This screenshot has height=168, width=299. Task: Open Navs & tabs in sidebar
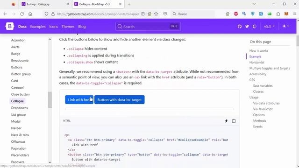(x=20, y=135)
